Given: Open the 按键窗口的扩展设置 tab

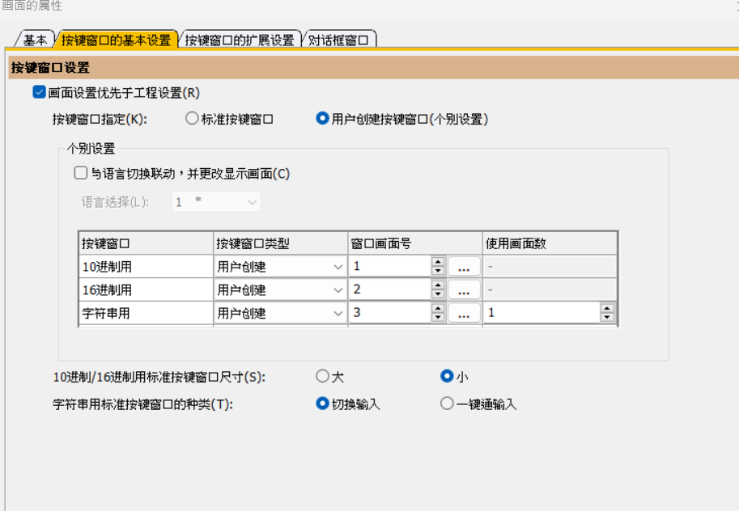Looking at the screenshot, I should click(240, 40).
